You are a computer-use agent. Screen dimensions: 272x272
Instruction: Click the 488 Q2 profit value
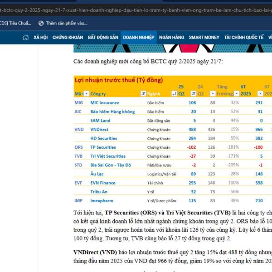pos(192,129)
